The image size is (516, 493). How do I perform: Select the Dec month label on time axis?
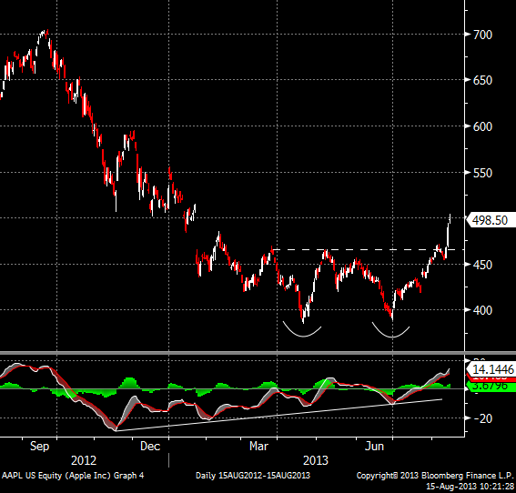pyautogui.click(x=150, y=447)
